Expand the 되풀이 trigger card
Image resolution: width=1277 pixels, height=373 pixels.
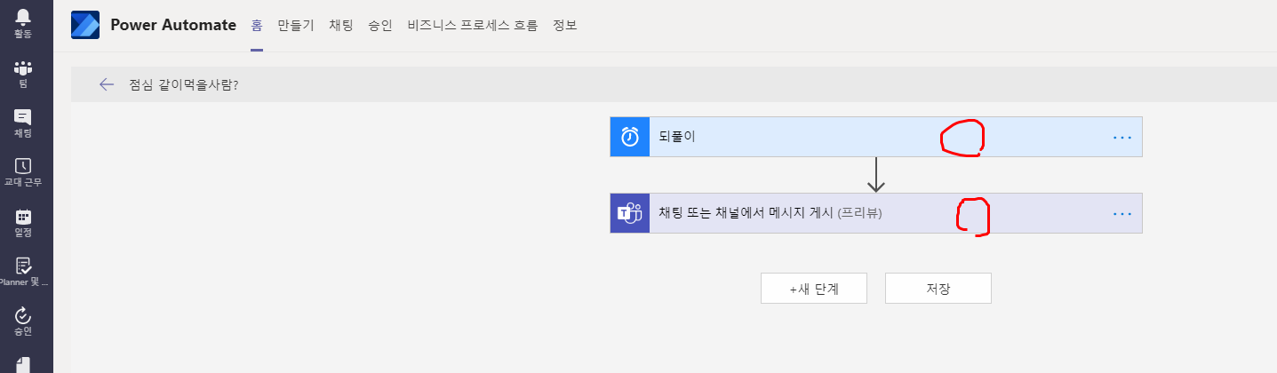pyautogui.click(x=875, y=137)
